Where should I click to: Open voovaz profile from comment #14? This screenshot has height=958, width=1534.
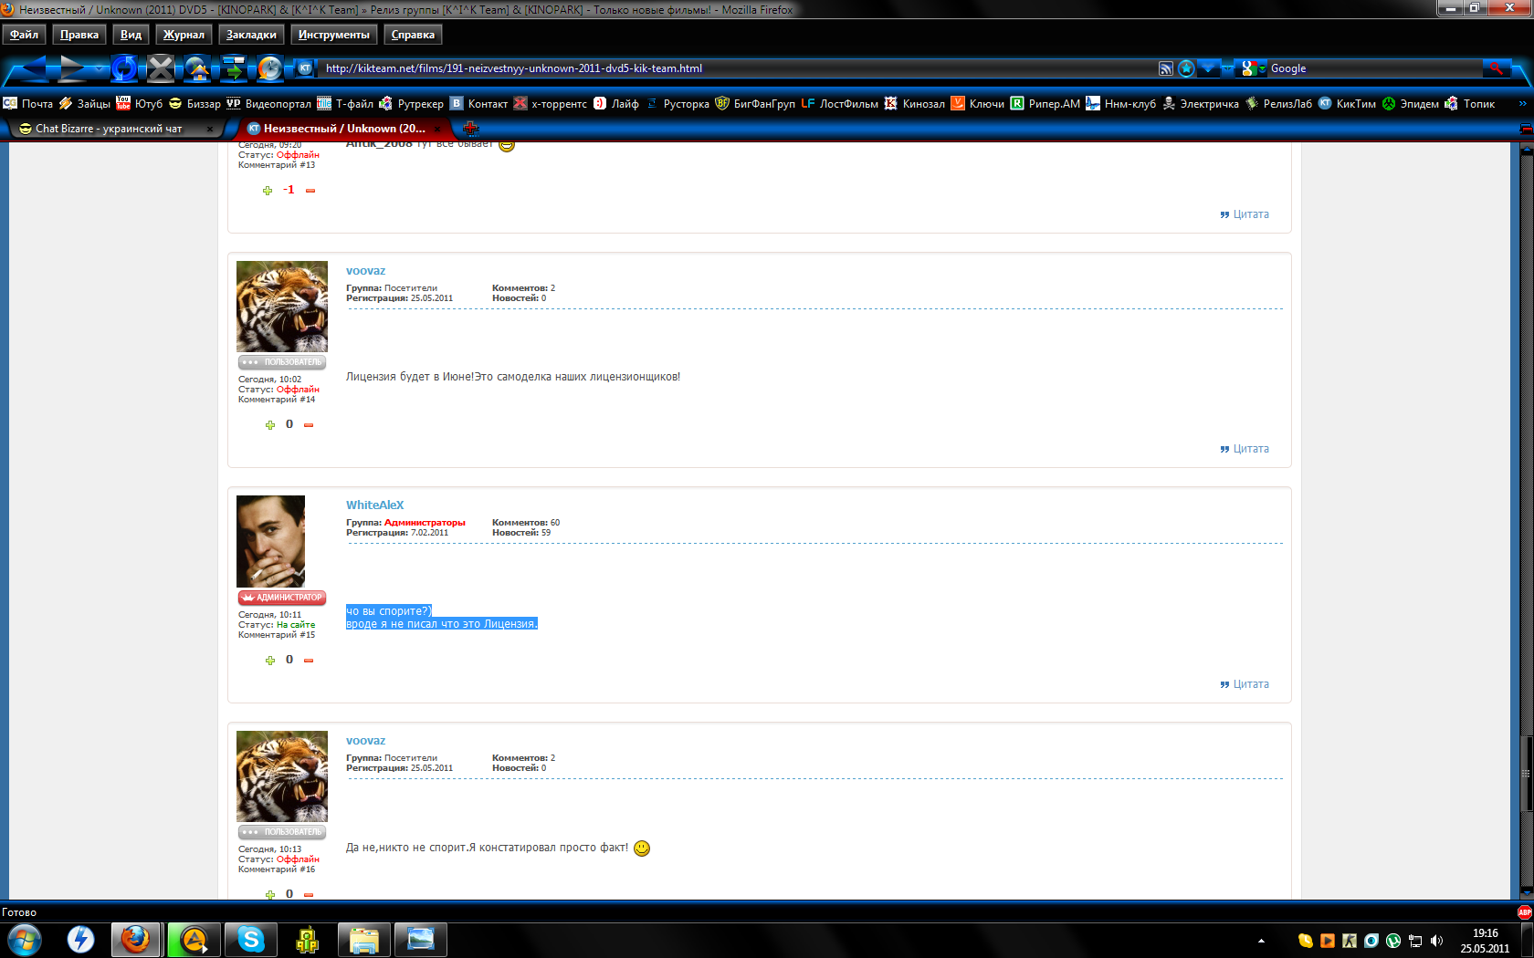(x=365, y=271)
